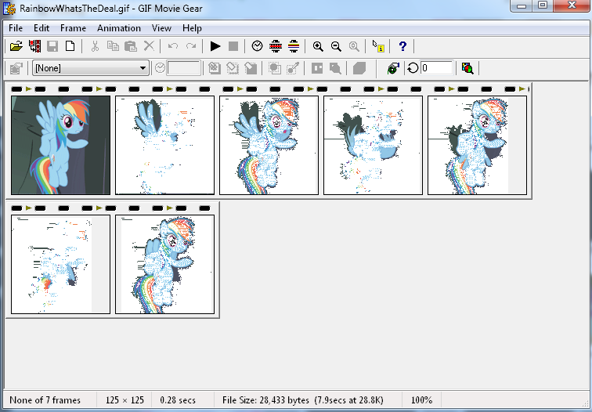Image resolution: width=592 pixels, height=412 pixels.
Task: Create a new blank animation document
Action: pyautogui.click(x=70, y=46)
